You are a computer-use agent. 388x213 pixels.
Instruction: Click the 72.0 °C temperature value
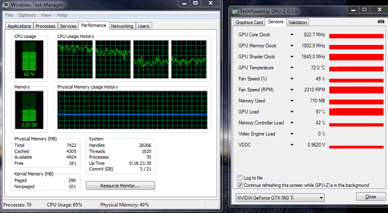(318, 68)
